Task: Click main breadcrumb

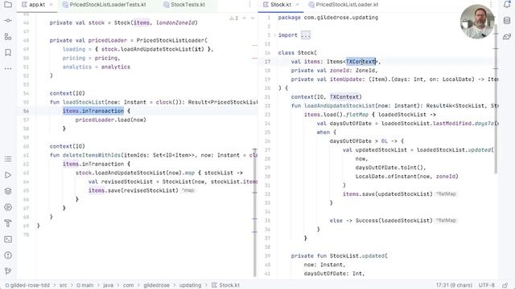Action: pyautogui.click(x=85, y=285)
